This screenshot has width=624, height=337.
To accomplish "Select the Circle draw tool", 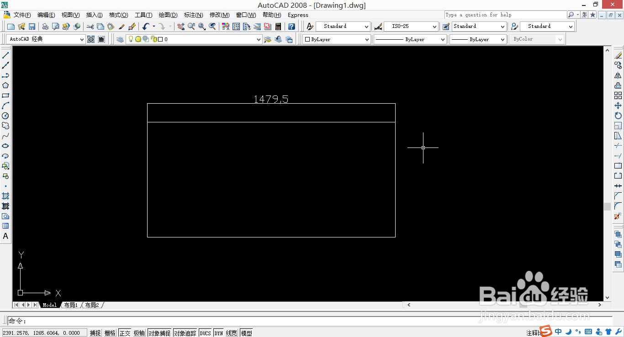I will [5, 116].
